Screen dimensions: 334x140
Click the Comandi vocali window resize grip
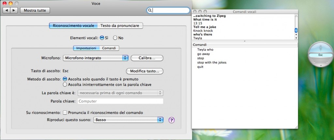coord(296,126)
